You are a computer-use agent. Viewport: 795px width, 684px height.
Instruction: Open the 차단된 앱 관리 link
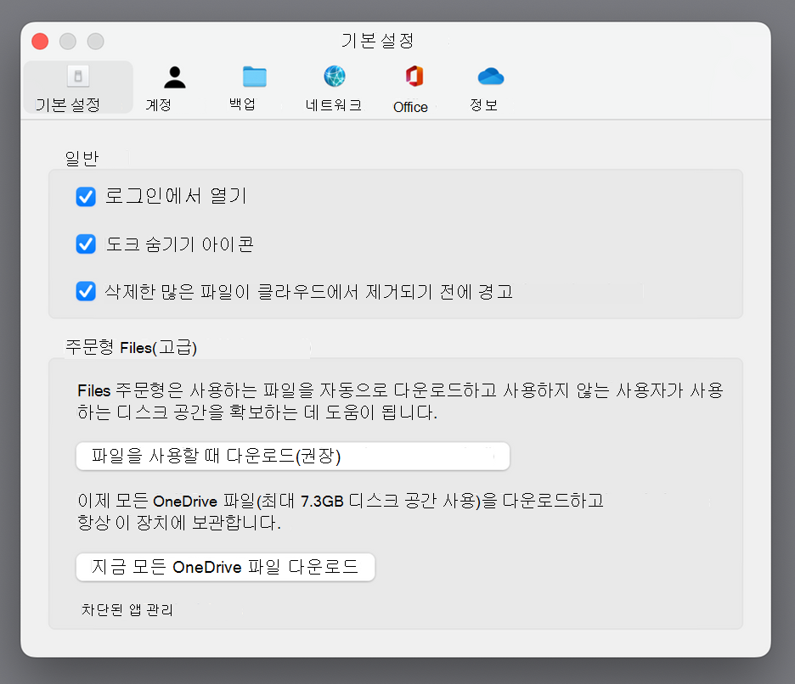(x=127, y=609)
